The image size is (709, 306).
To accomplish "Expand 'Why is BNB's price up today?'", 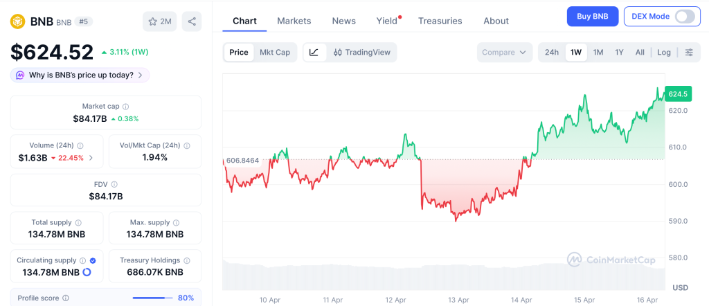I will tap(80, 75).
